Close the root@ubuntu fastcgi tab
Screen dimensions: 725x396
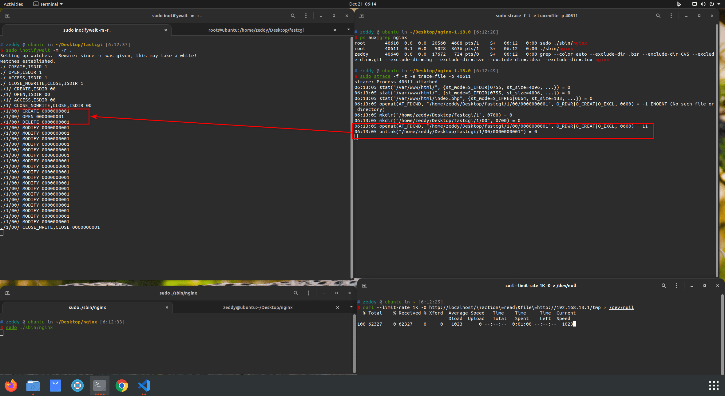point(335,30)
